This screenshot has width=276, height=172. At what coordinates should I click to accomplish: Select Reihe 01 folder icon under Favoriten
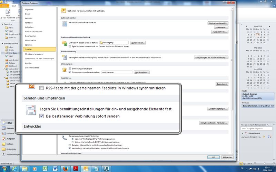coord(6,37)
